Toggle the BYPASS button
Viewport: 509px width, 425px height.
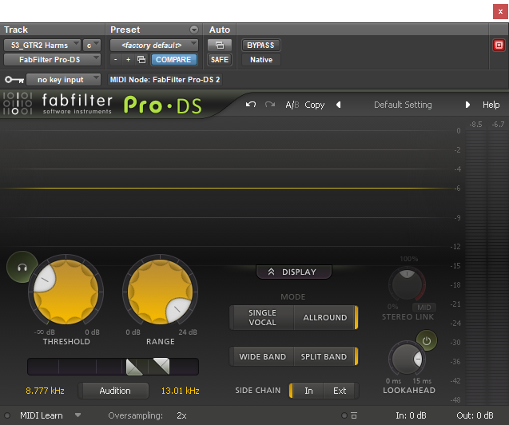260,45
